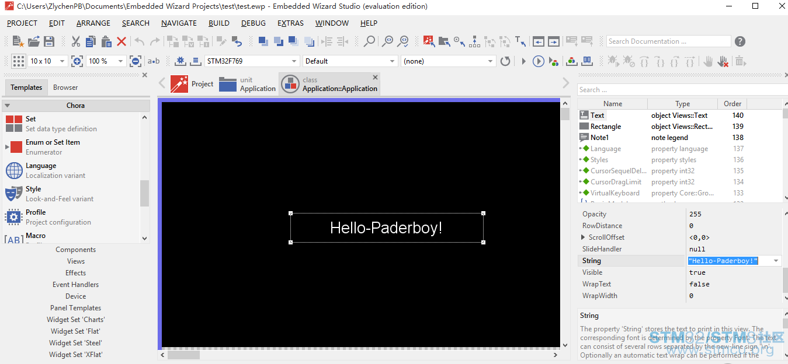Click the go to project wand icon
The width and height of the screenshot is (788, 364).
429,41
